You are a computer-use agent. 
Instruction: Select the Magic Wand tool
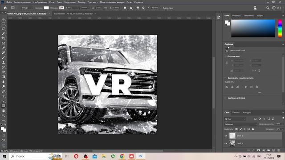pos(3,34)
